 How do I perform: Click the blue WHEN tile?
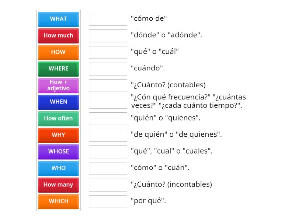[x=58, y=102]
